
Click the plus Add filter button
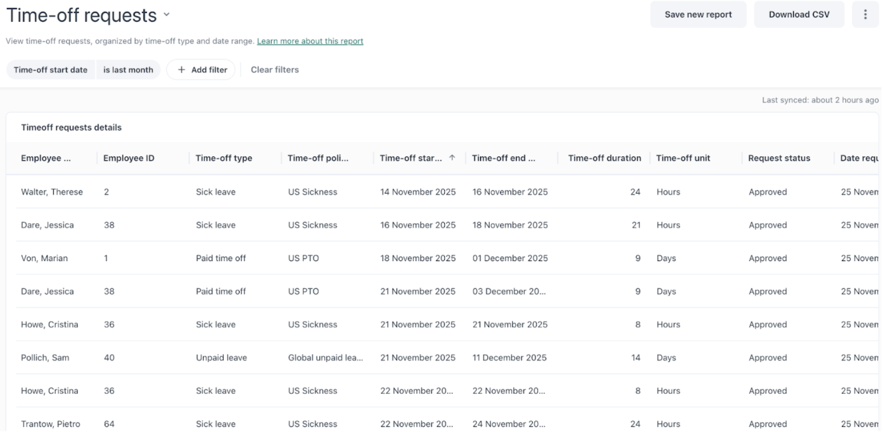201,70
